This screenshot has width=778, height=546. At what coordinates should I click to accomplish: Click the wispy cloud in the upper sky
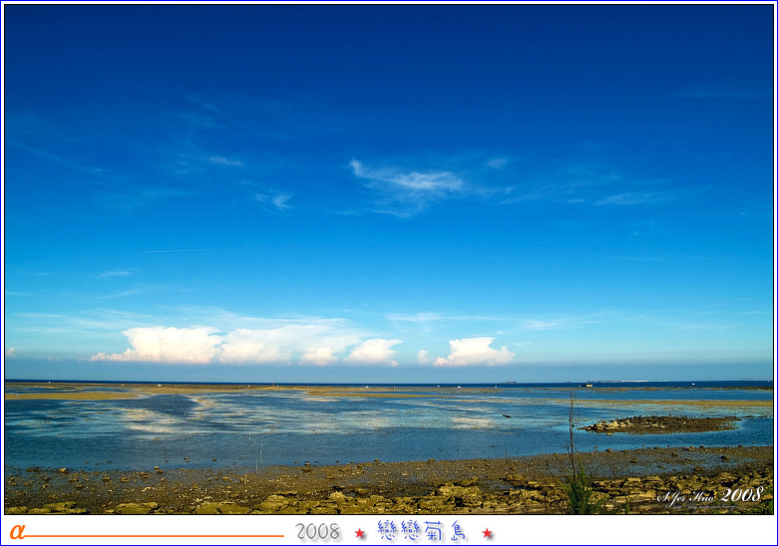pyautogui.click(x=407, y=182)
